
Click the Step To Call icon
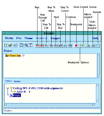(x=47, y=45)
